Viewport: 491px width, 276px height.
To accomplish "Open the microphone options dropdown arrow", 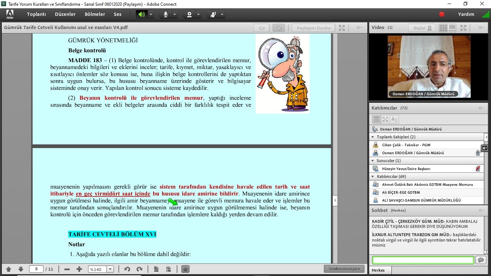I will (175, 14).
